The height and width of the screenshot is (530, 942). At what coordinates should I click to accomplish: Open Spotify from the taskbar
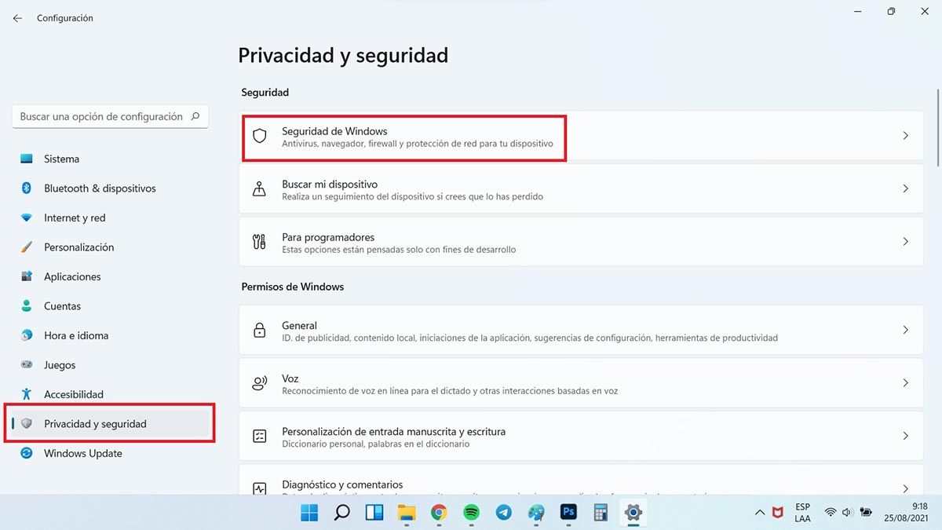pos(471,513)
